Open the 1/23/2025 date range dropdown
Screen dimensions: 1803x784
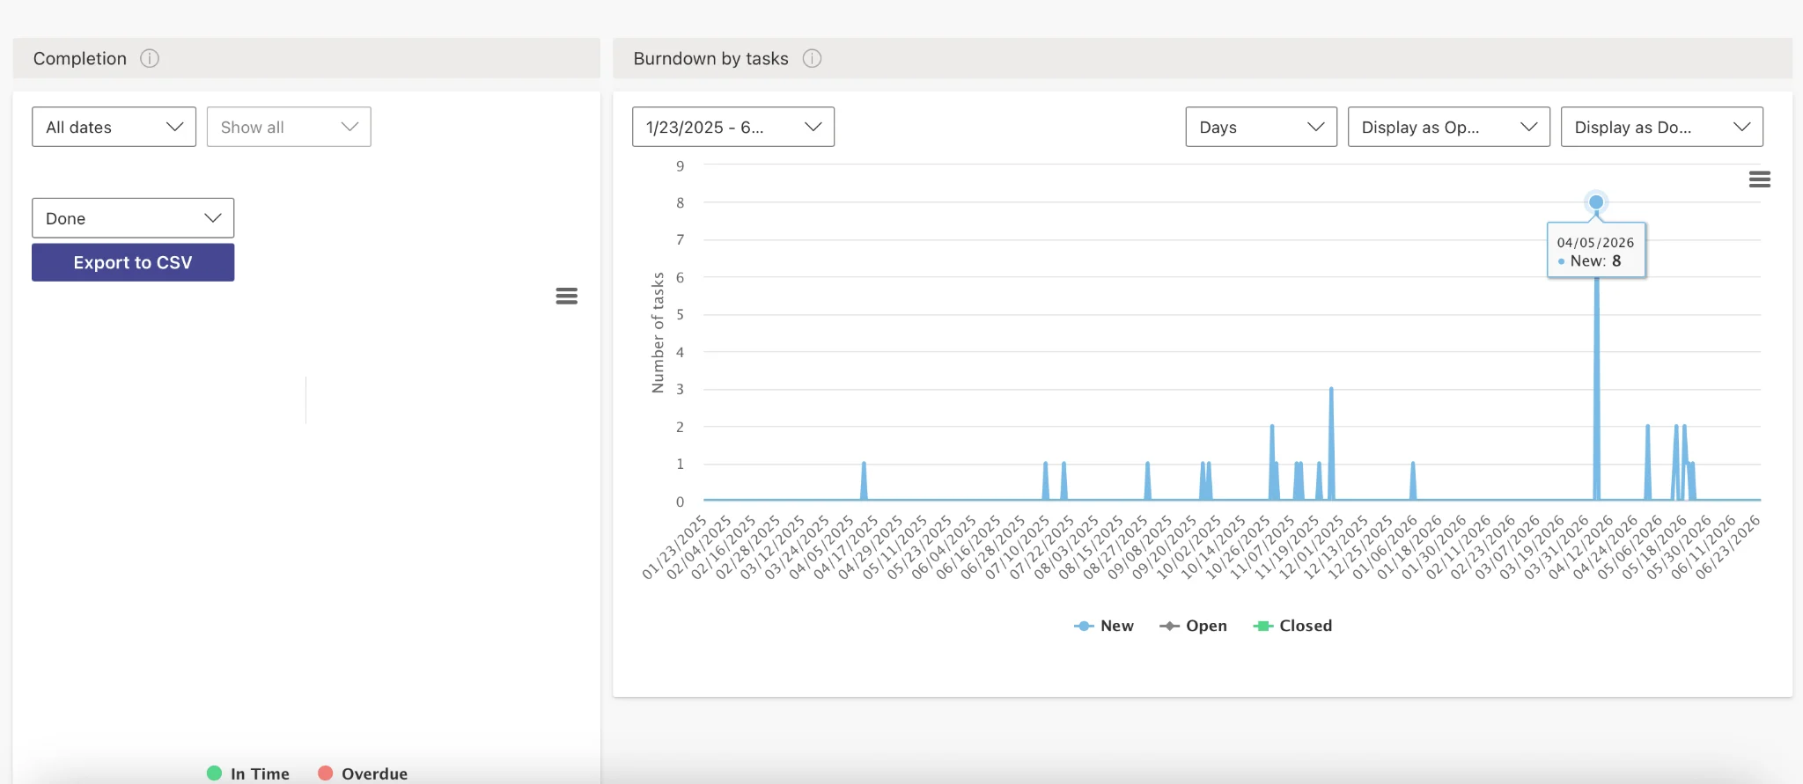coord(732,127)
